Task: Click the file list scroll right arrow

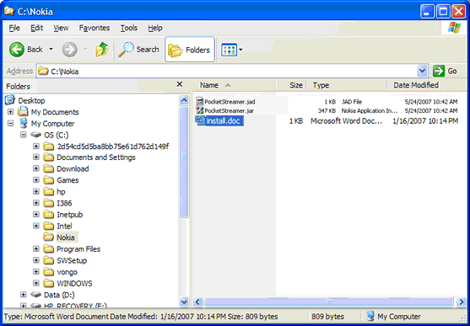Action: (462, 302)
